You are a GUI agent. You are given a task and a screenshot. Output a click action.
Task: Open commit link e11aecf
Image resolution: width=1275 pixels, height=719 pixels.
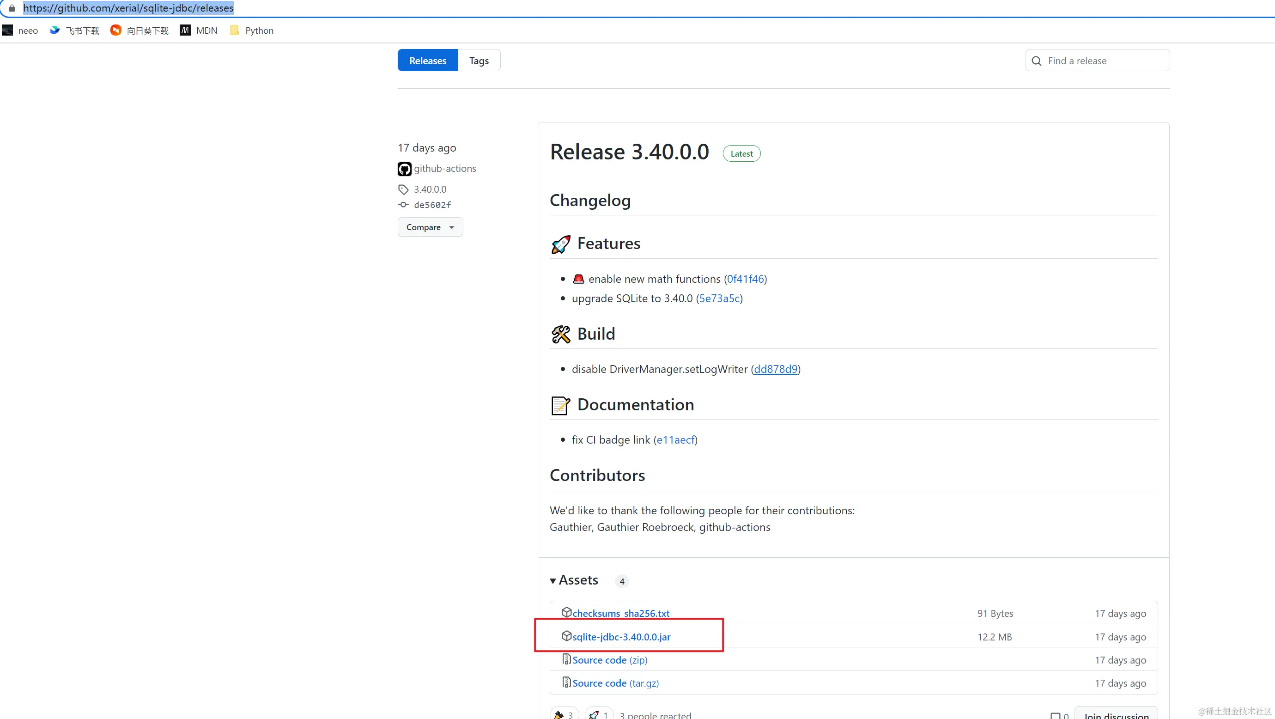675,440
